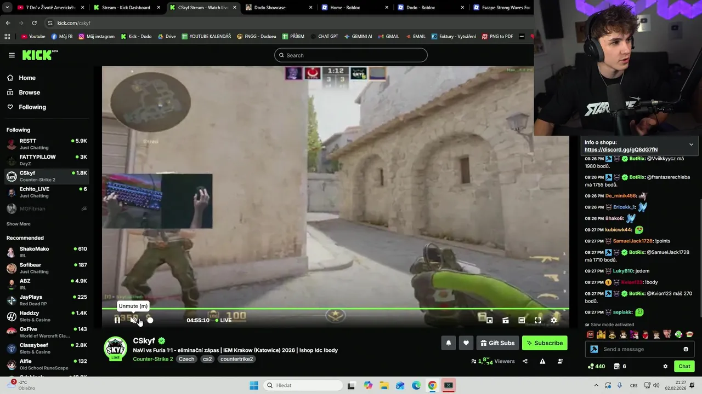Screen dimensions: 702x394
Task: Open Classybeef recommended channel
Action: 47,349
